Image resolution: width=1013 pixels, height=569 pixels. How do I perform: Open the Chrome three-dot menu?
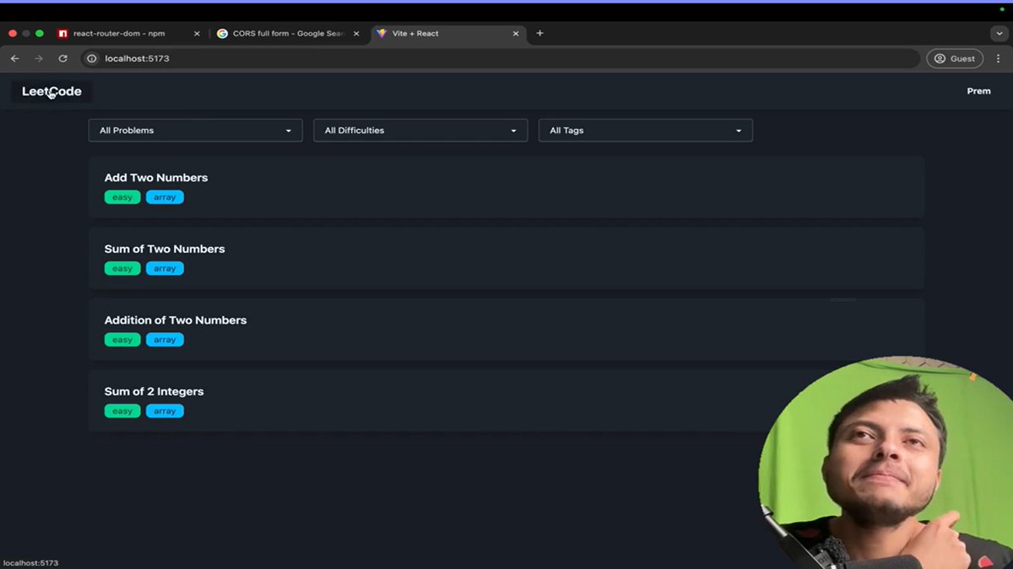click(x=998, y=58)
